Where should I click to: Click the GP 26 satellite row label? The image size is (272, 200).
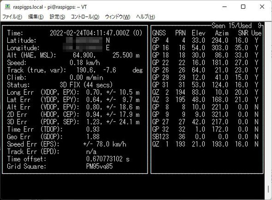pyautogui.click(x=160, y=70)
